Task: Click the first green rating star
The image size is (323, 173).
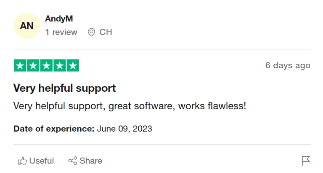Action: [x=20, y=66]
